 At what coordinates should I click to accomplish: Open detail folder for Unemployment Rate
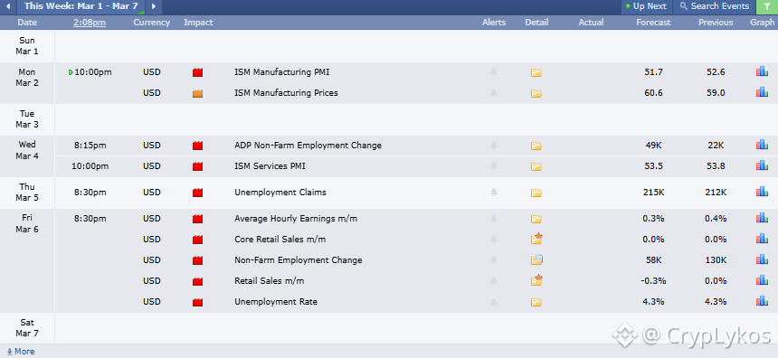[x=536, y=303]
